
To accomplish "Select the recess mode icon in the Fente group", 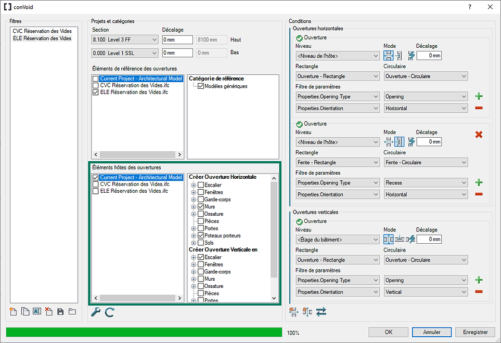I will pyautogui.click(x=399, y=142).
